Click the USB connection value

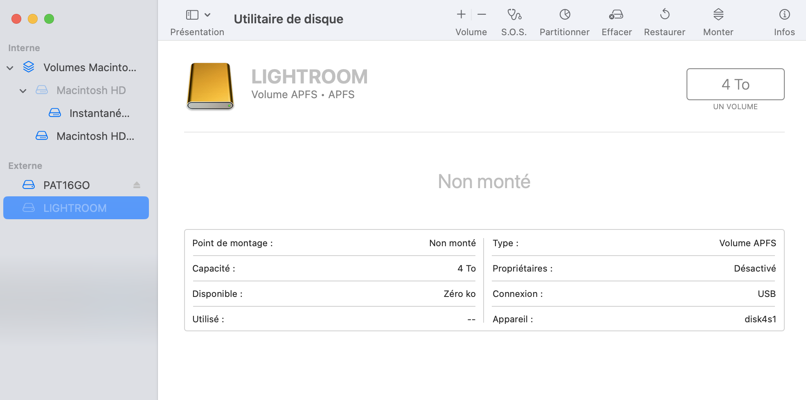(767, 294)
